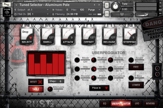Click the STEPPING meter knob
The image size is (163, 108).
130,36
